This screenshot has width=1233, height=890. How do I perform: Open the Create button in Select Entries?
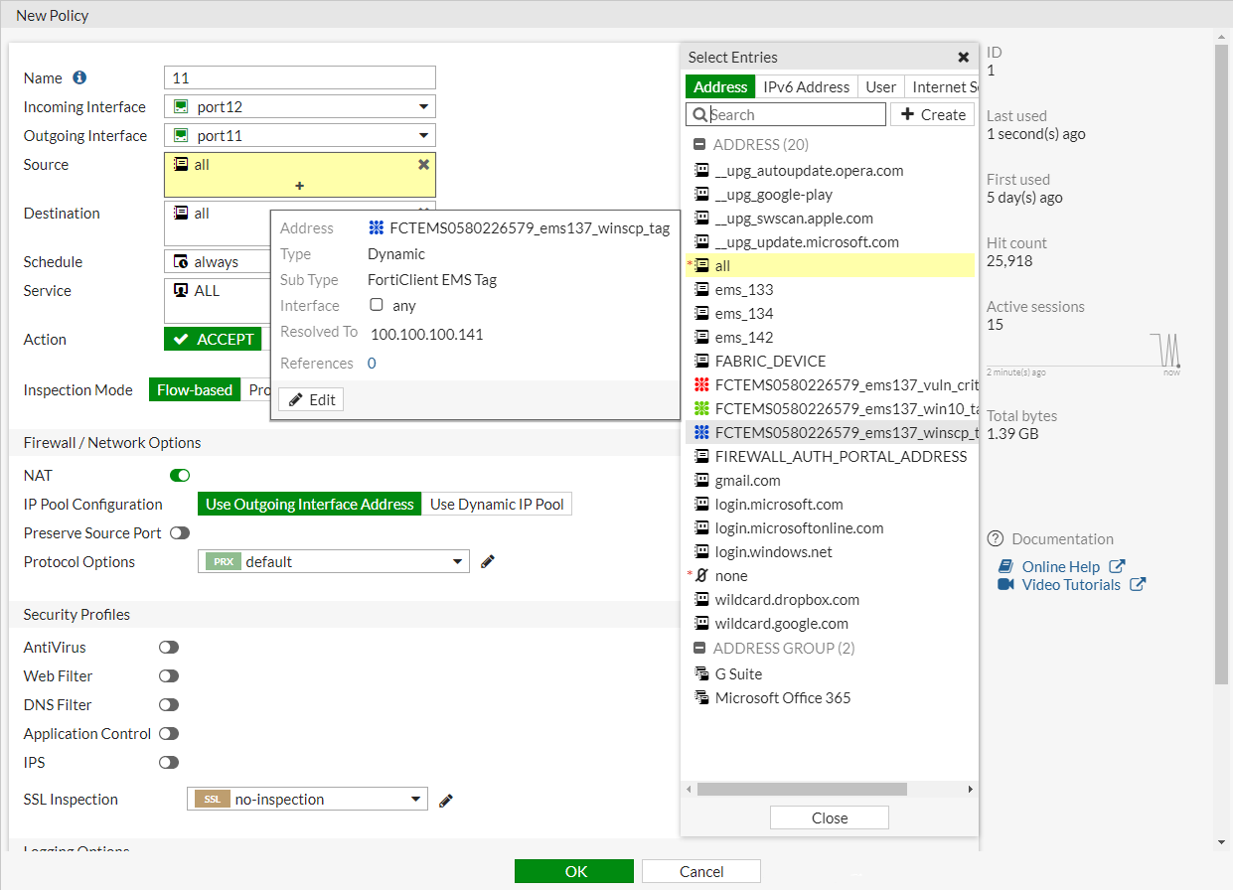(x=932, y=114)
